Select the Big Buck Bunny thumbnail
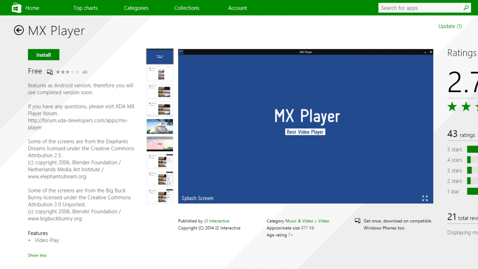This screenshot has width=478, height=269. (x=160, y=126)
